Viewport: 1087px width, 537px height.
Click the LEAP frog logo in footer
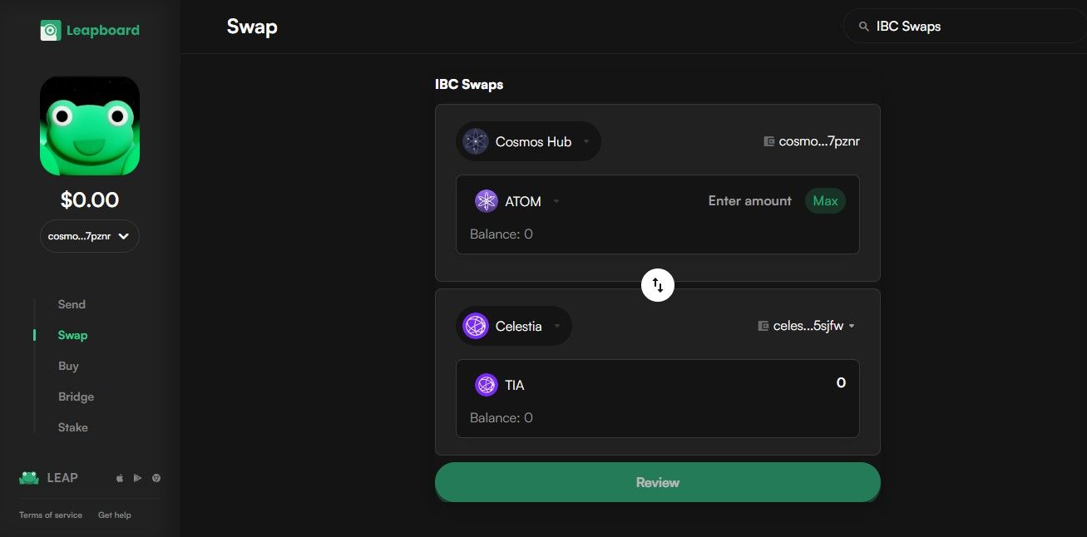point(29,477)
